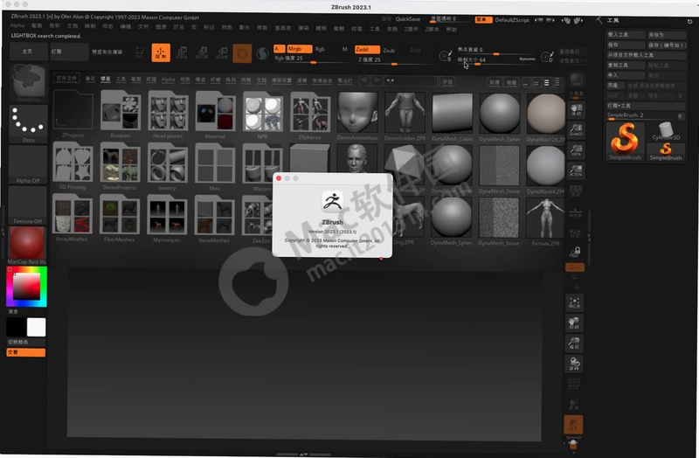Select the white secondary color swatch
The image size is (699, 458).
36,327
